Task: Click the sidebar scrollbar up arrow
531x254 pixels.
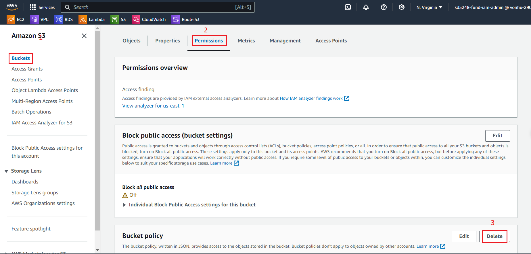Action: 98,28
